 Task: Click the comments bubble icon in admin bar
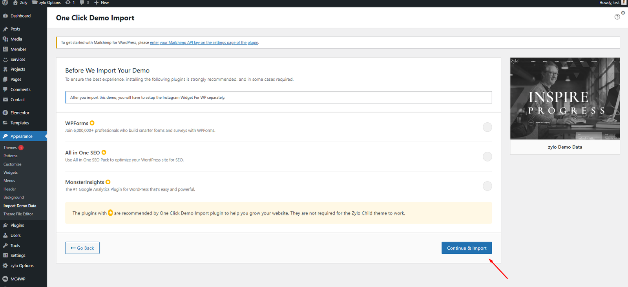82,2
